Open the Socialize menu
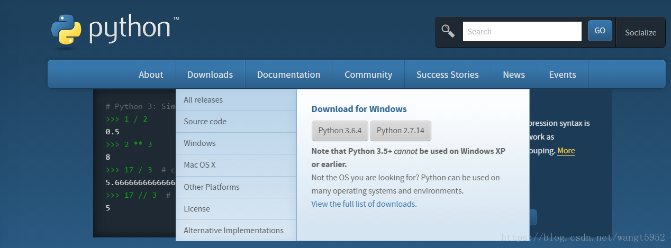 coord(640,32)
